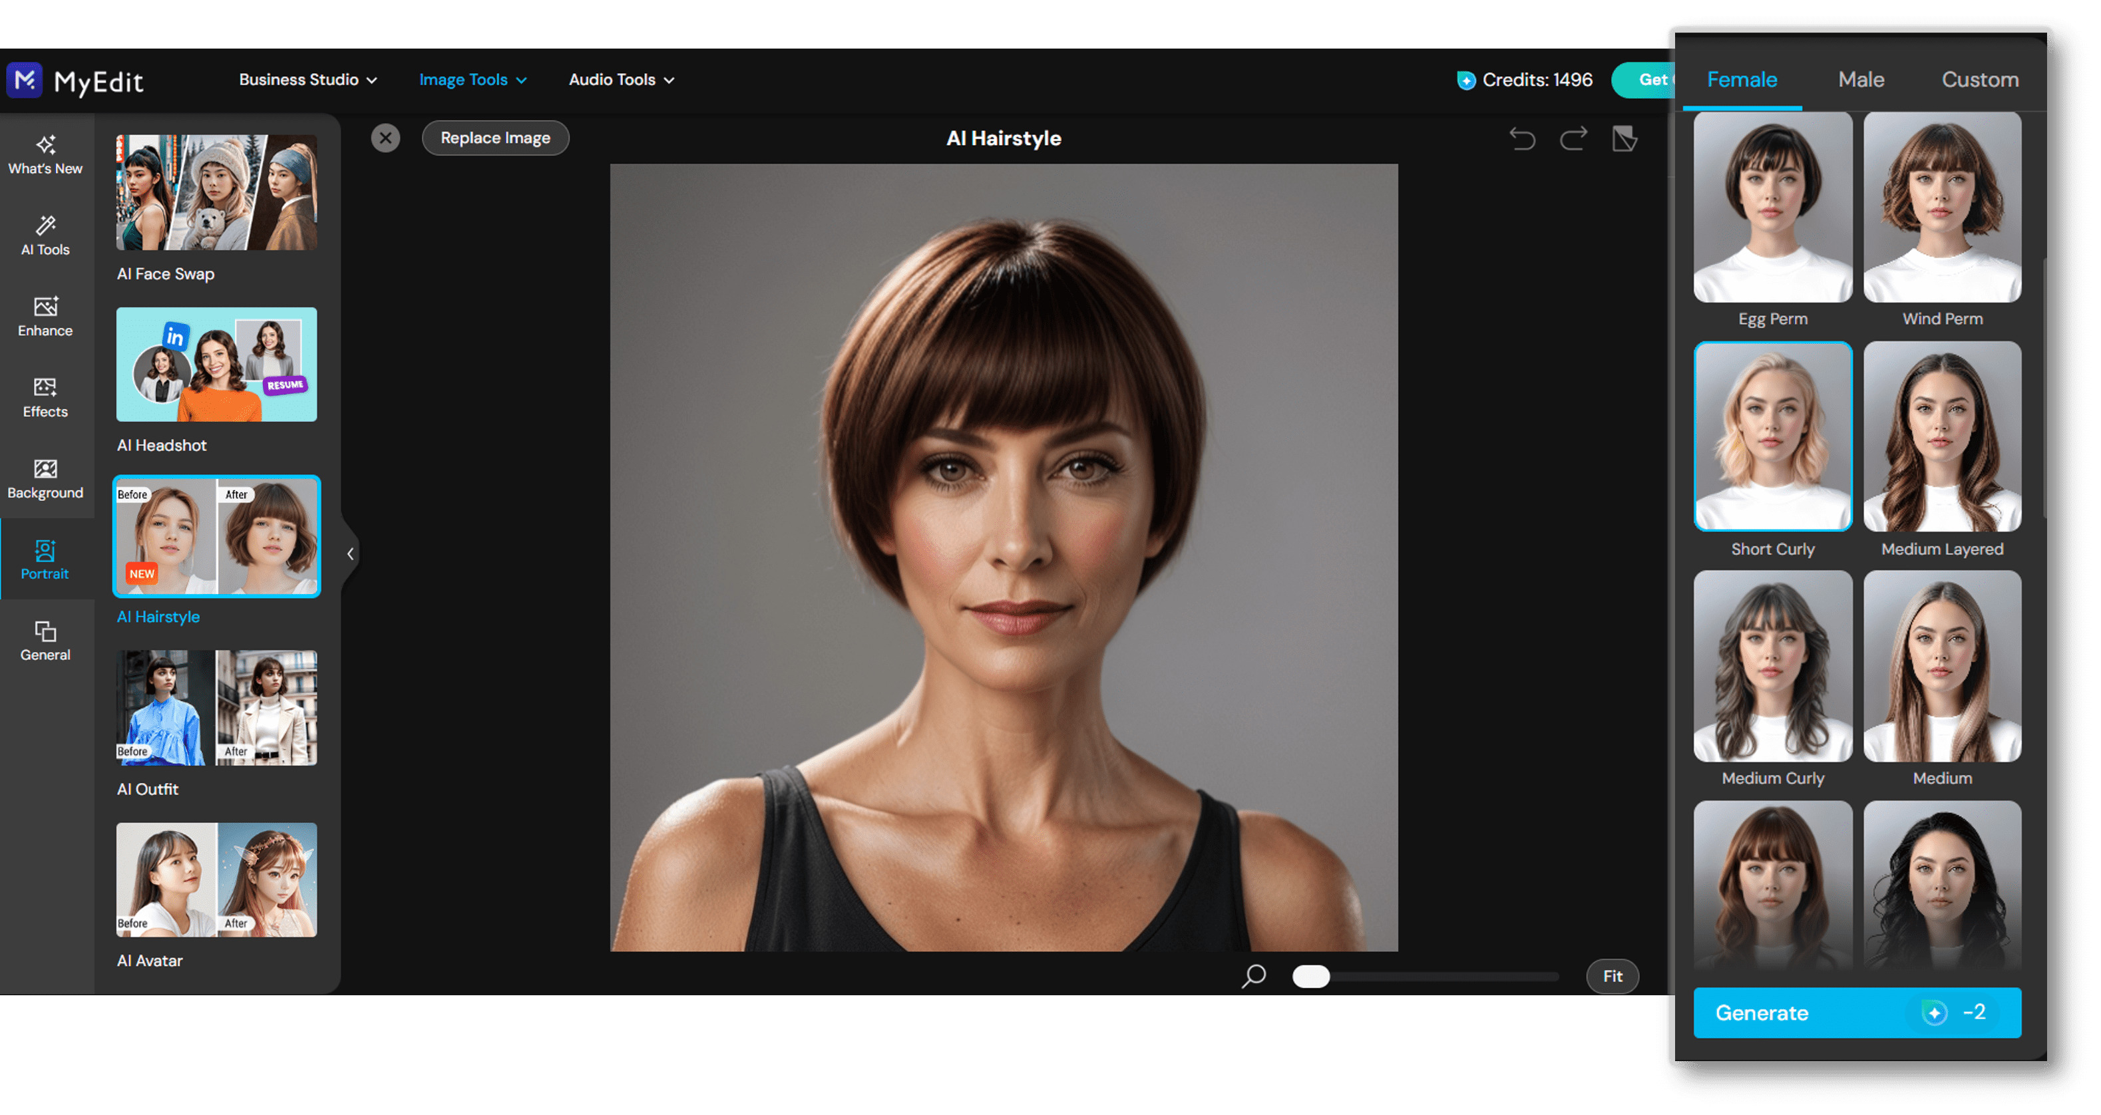Switch to the Male hairstyles tab

(x=1861, y=79)
